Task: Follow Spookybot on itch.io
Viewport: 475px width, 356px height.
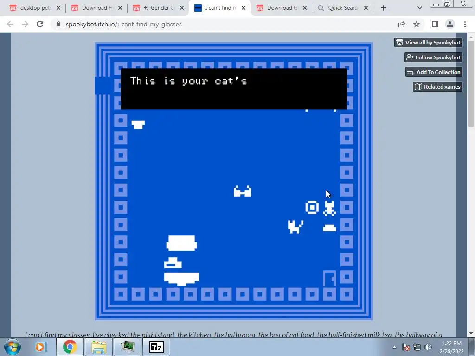Action: click(434, 57)
